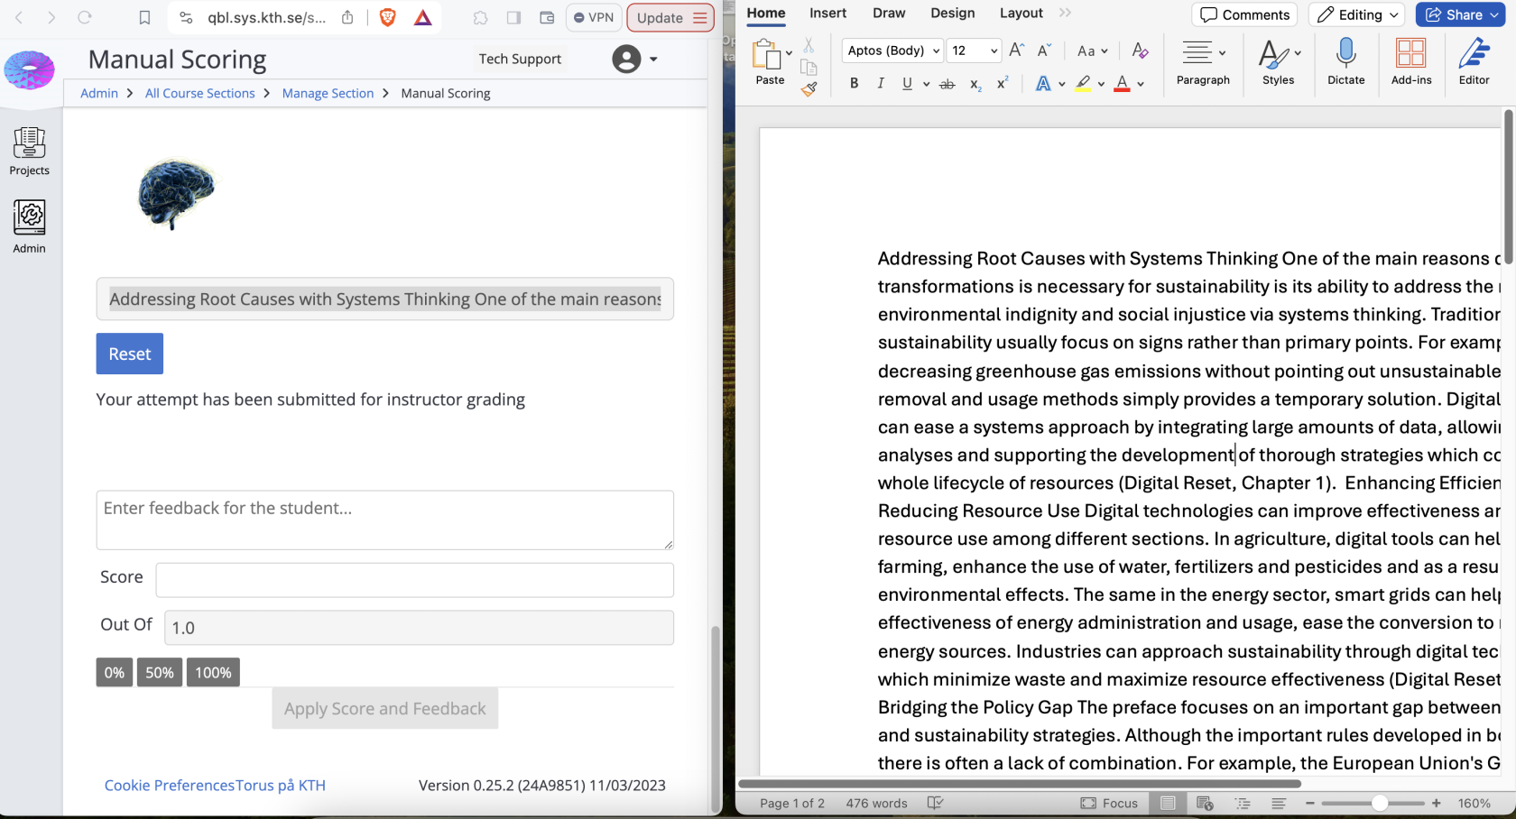
Task: Select the Word Home tab
Action: pos(765,13)
